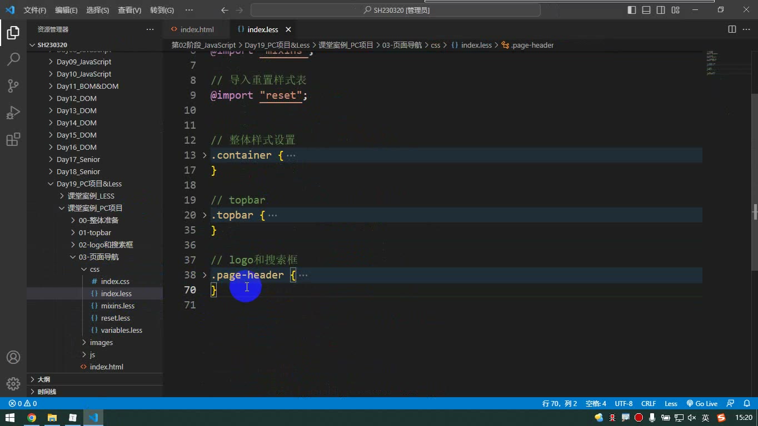Open the 编辑(E) menu
The height and width of the screenshot is (426, 758).
pyautogui.click(x=66, y=10)
